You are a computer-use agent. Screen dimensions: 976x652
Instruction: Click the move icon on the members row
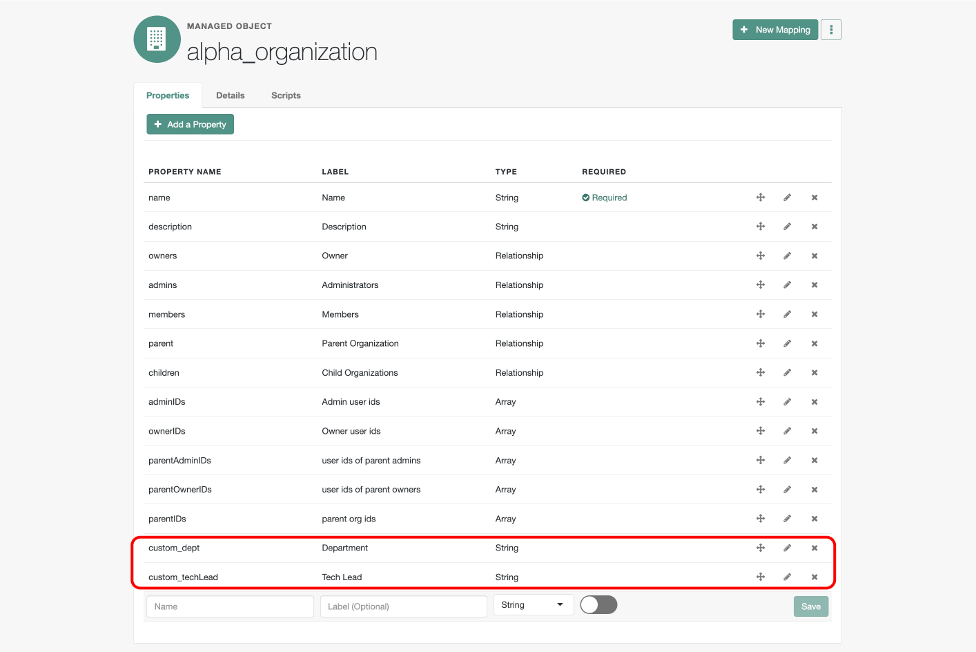tap(760, 314)
